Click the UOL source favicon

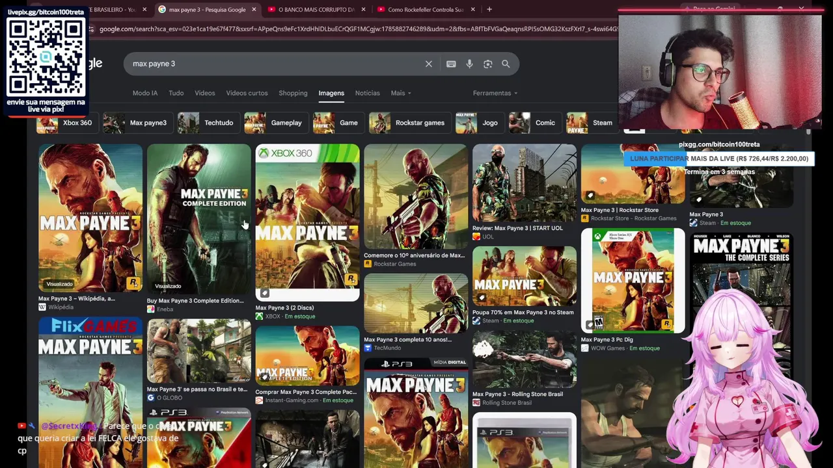click(476, 237)
